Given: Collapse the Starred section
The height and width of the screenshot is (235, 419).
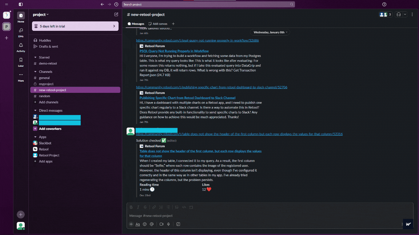Looking at the screenshot, I should (x=35, y=57).
